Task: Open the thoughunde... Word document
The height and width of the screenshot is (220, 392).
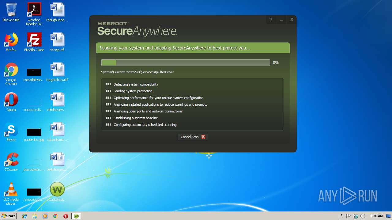Action: coord(57,12)
